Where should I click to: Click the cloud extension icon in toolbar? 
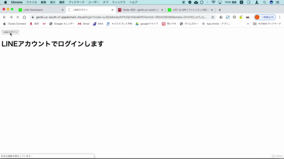tap(221, 17)
